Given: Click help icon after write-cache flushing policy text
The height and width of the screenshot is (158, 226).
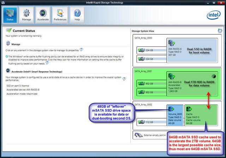Looking at the screenshot, I should click(47, 63).
